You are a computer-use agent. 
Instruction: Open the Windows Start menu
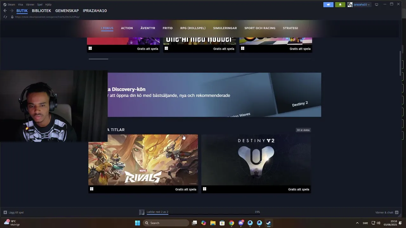point(137,223)
